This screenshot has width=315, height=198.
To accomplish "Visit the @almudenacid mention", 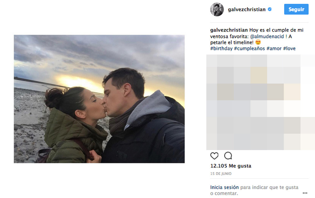I will [267, 36].
